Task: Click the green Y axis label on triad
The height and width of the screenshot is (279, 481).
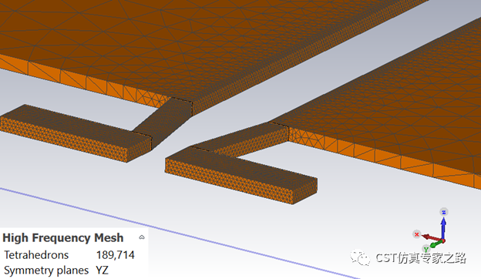Action: [425, 249]
